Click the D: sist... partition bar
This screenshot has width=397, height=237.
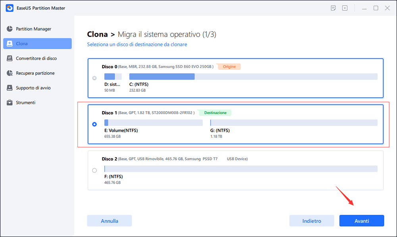[x=113, y=77]
